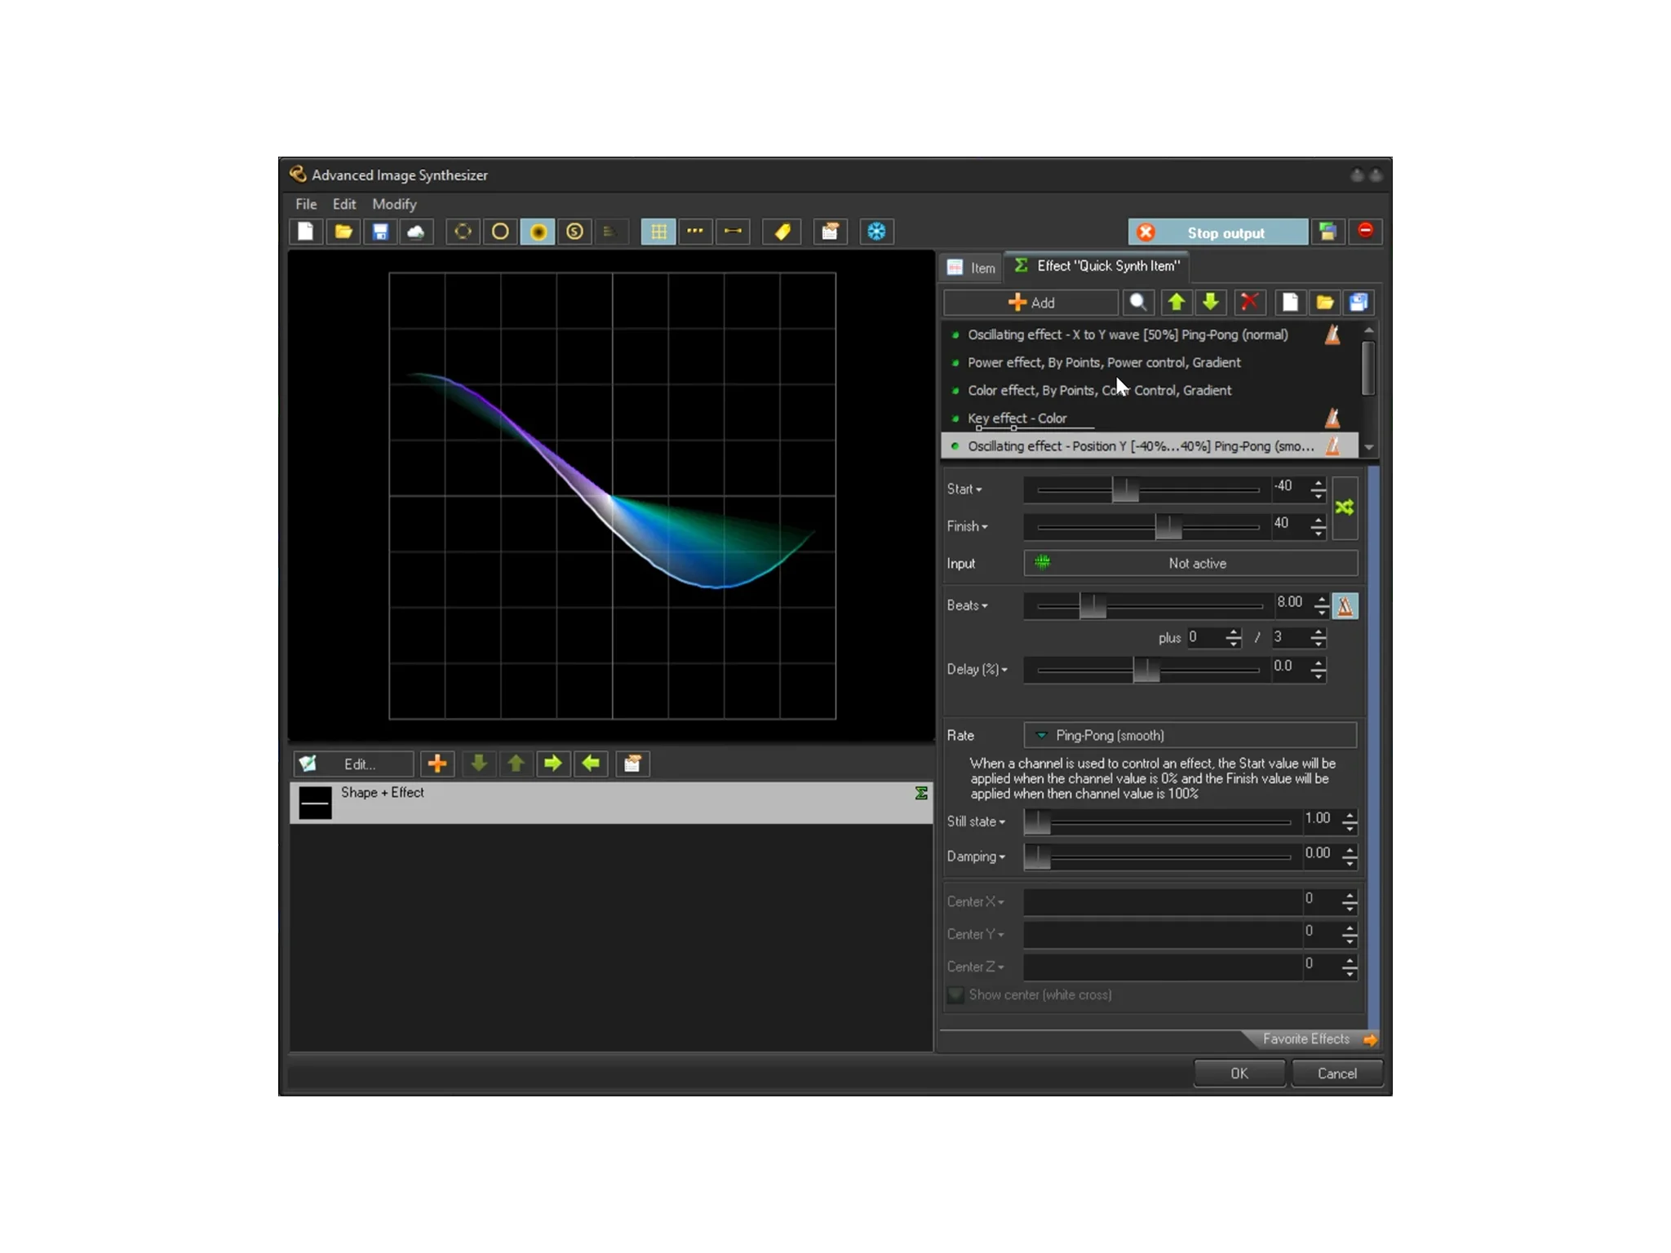The height and width of the screenshot is (1253, 1671).
Task: Select the Power effect, By Points entry
Action: click(x=1103, y=362)
